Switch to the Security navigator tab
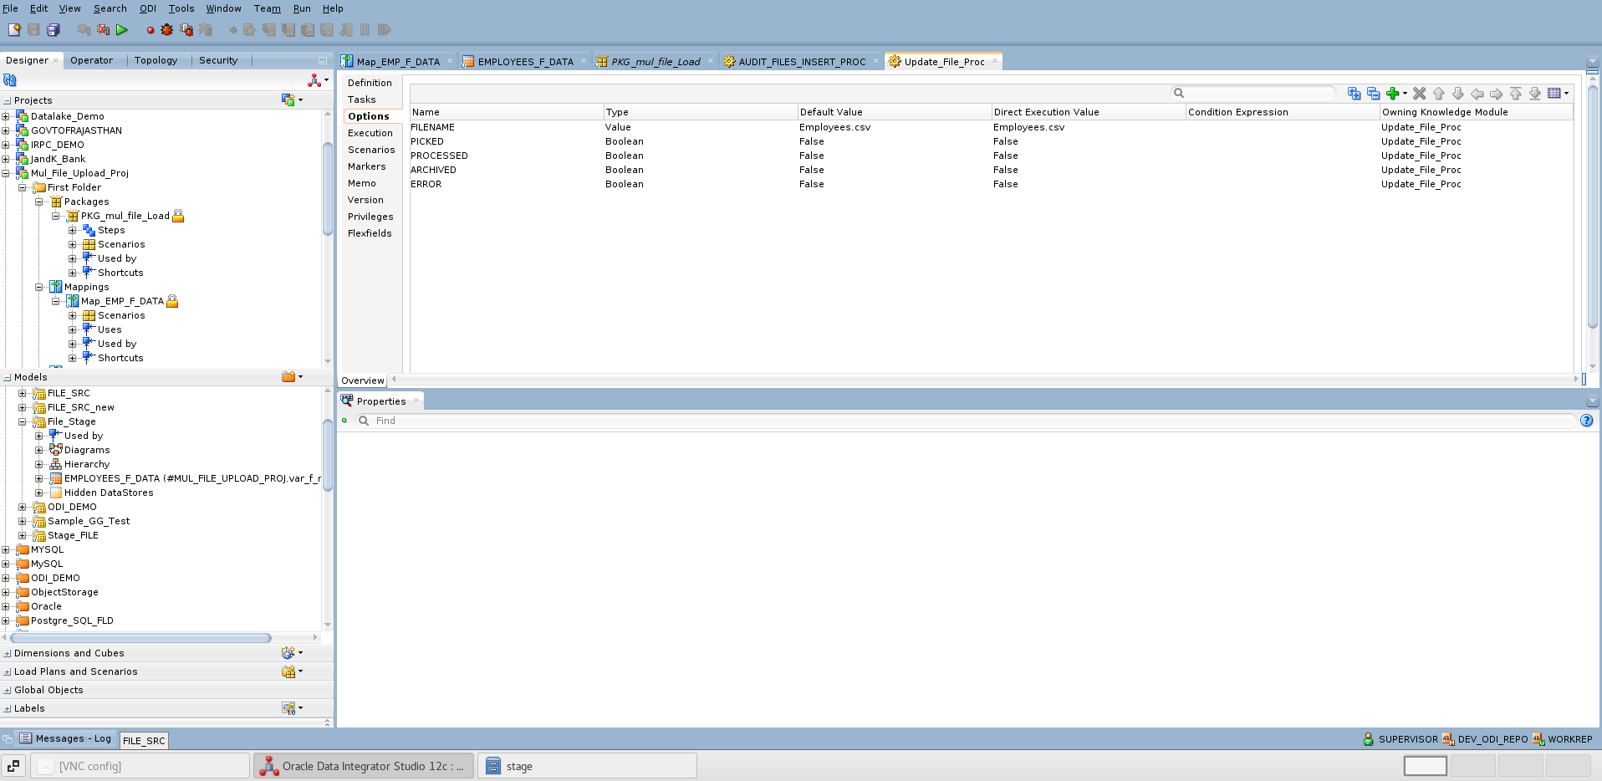 click(218, 60)
